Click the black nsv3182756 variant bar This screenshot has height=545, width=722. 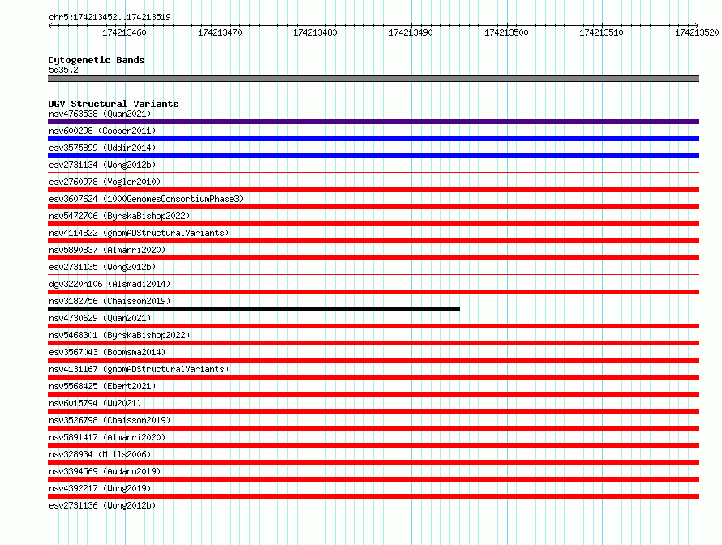[254, 309]
